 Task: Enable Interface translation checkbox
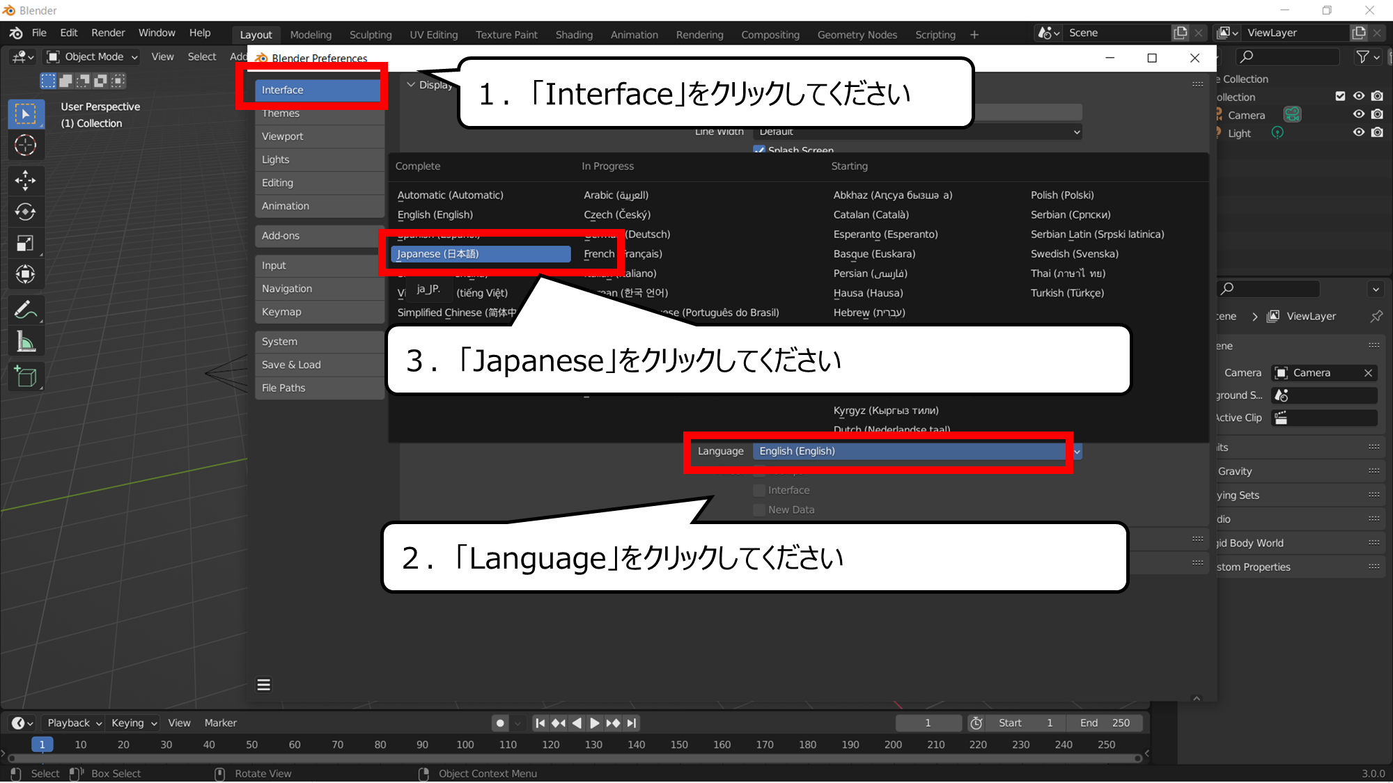click(x=759, y=490)
